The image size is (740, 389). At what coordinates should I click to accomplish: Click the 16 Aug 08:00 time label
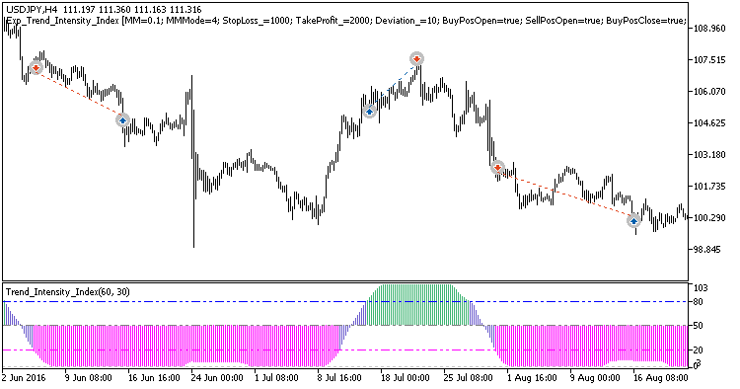point(660,378)
